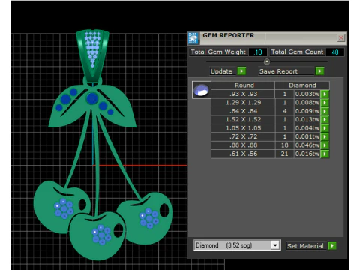
Task: Select the gem cluster on the left cherry
Action: (64, 208)
